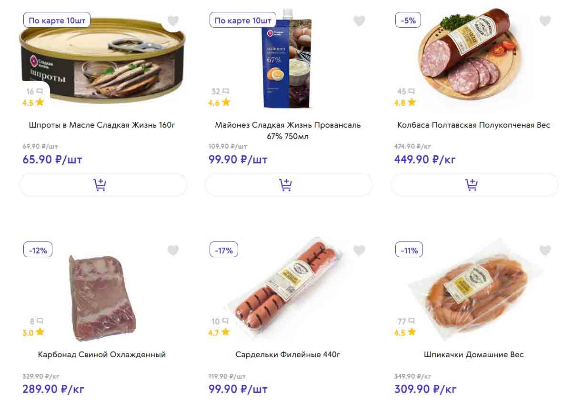573x402 pixels.
Task: Open Карбонад Свиной Охлажденный title link
Action: (x=102, y=355)
